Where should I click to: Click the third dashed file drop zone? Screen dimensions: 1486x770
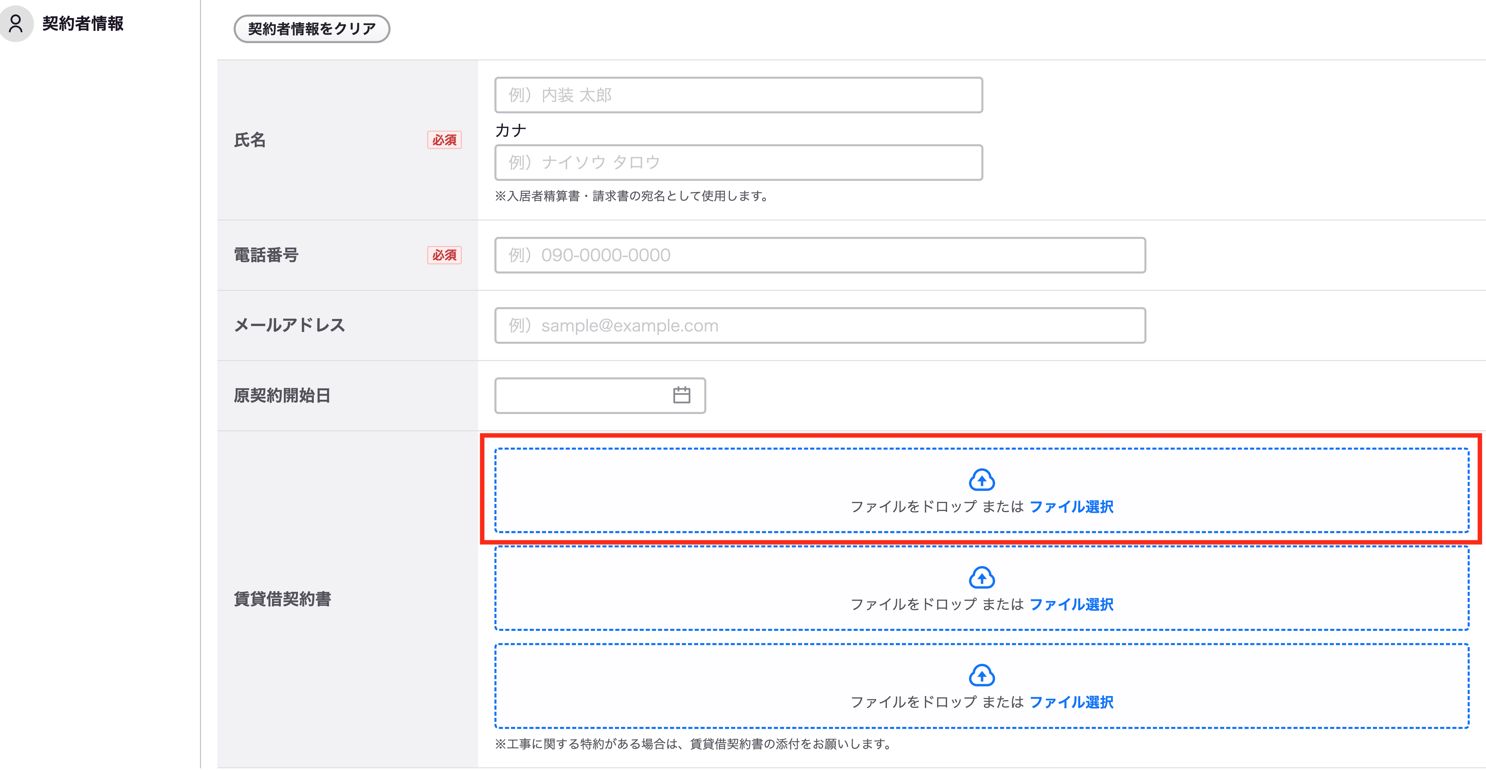pos(982,687)
